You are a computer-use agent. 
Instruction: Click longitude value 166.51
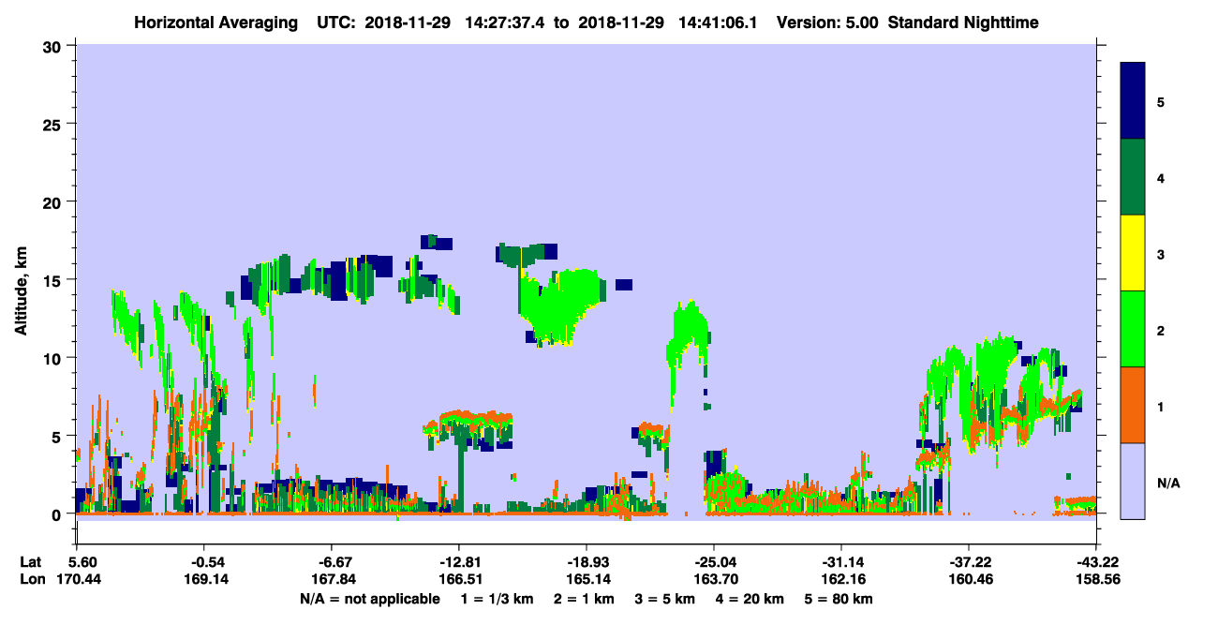coord(459,580)
